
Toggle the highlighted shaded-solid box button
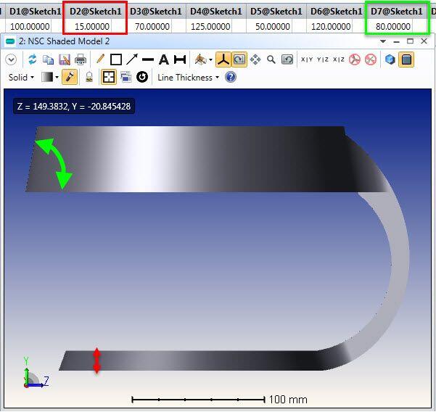coord(406,59)
